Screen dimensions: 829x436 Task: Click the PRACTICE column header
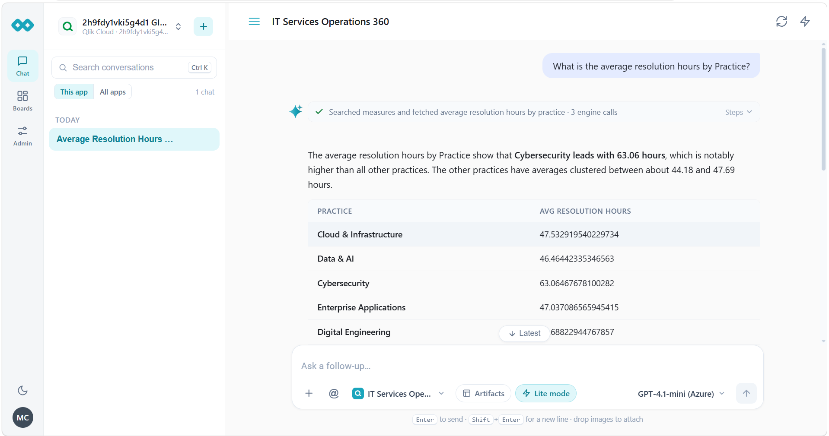[335, 211]
